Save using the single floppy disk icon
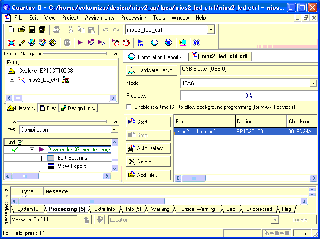The image size is (320, 239). [32, 30]
